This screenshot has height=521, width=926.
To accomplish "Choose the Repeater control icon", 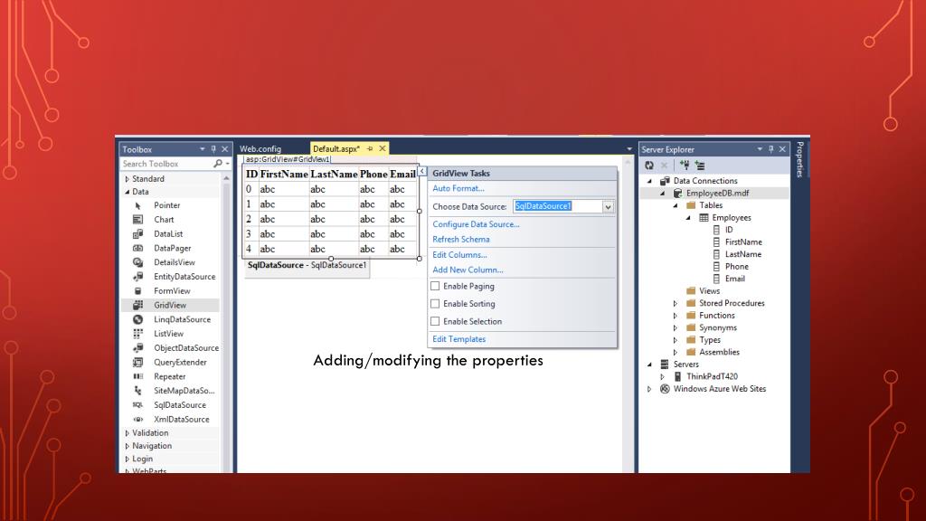I will pyautogui.click(x=137, y=376).
